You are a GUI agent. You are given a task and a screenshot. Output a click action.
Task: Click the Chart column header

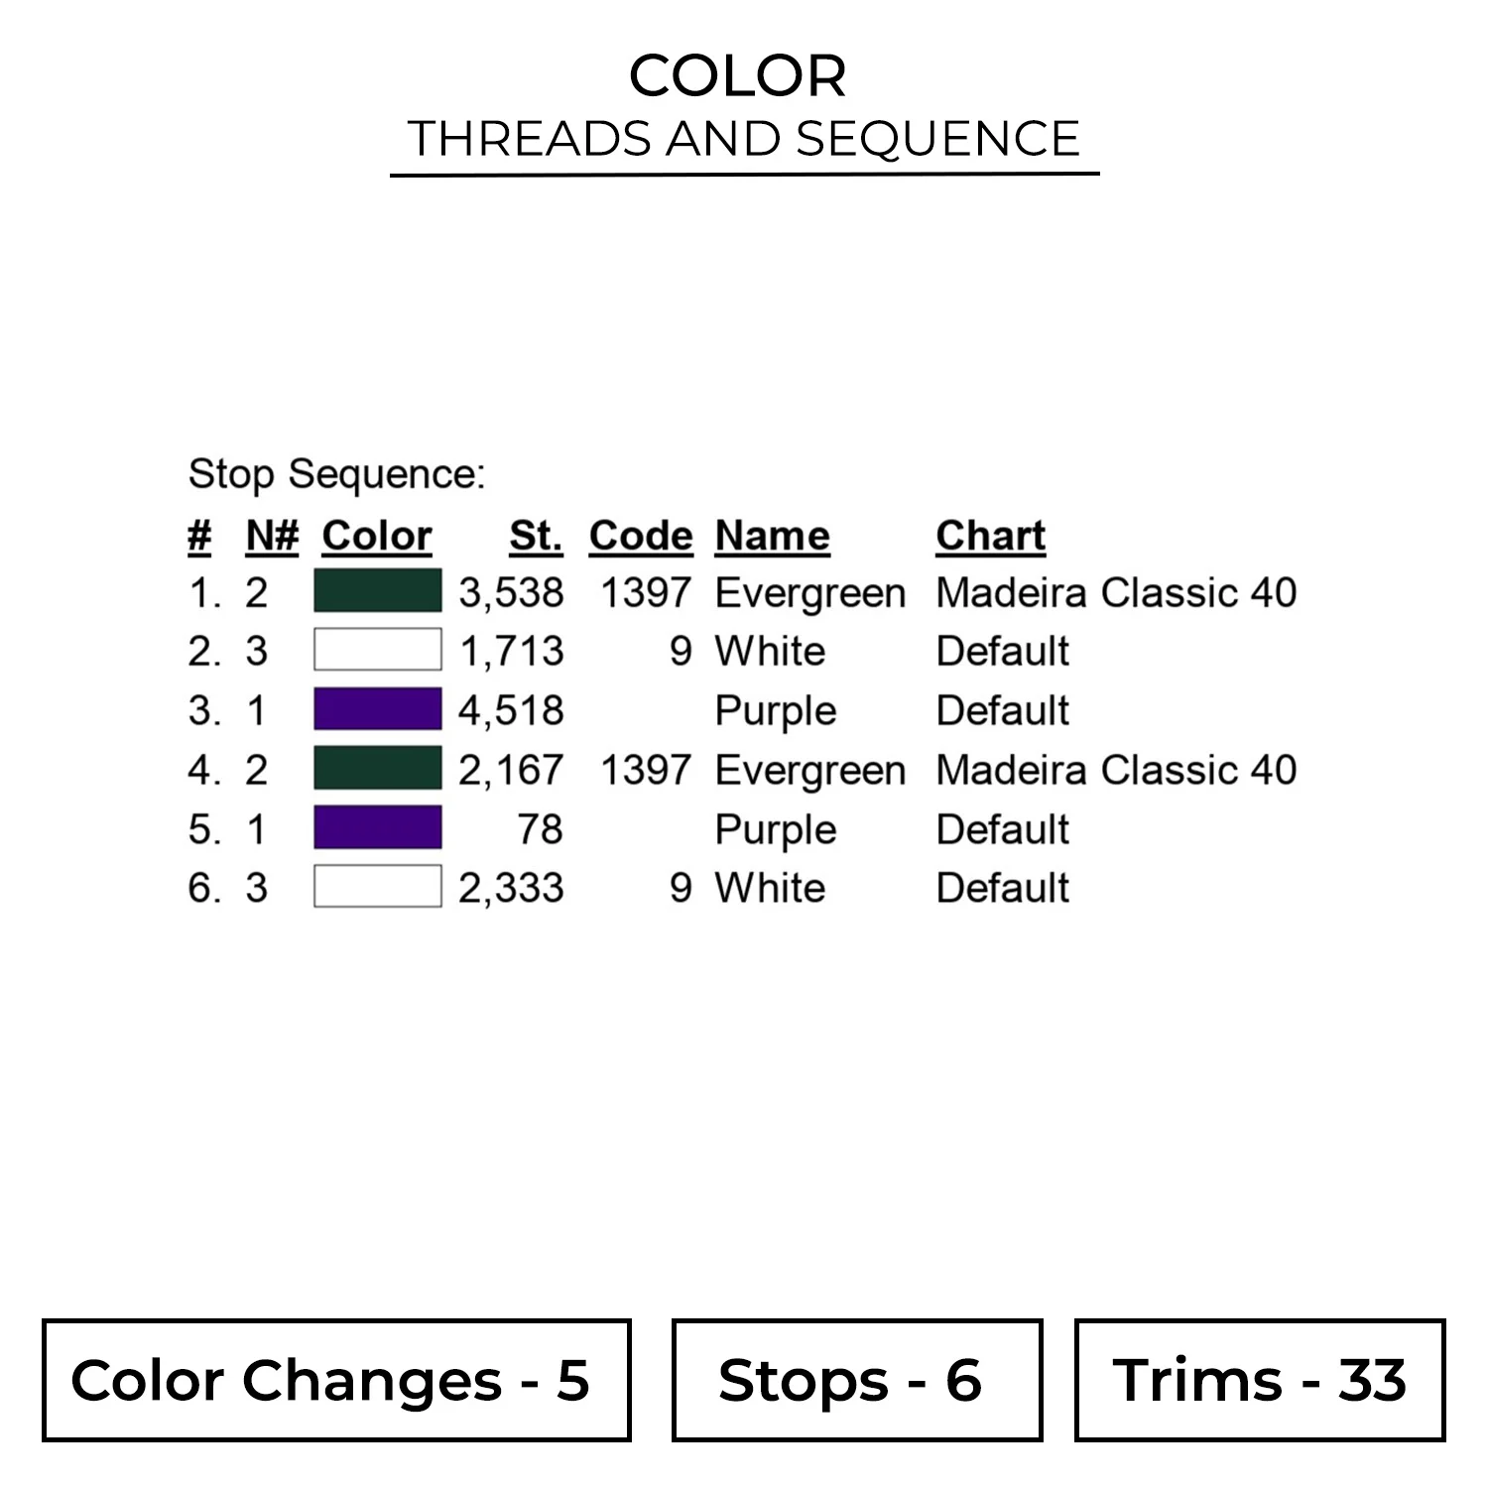click(991, 536)
